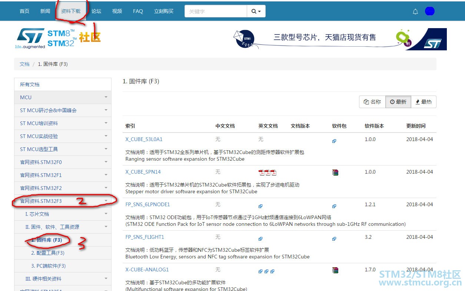The width and height of the screenshot is (465, 291).
Task: Sort documents by 最新
Action: 398,102
